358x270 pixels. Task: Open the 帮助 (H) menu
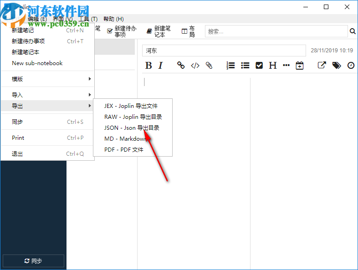point(113,19)
